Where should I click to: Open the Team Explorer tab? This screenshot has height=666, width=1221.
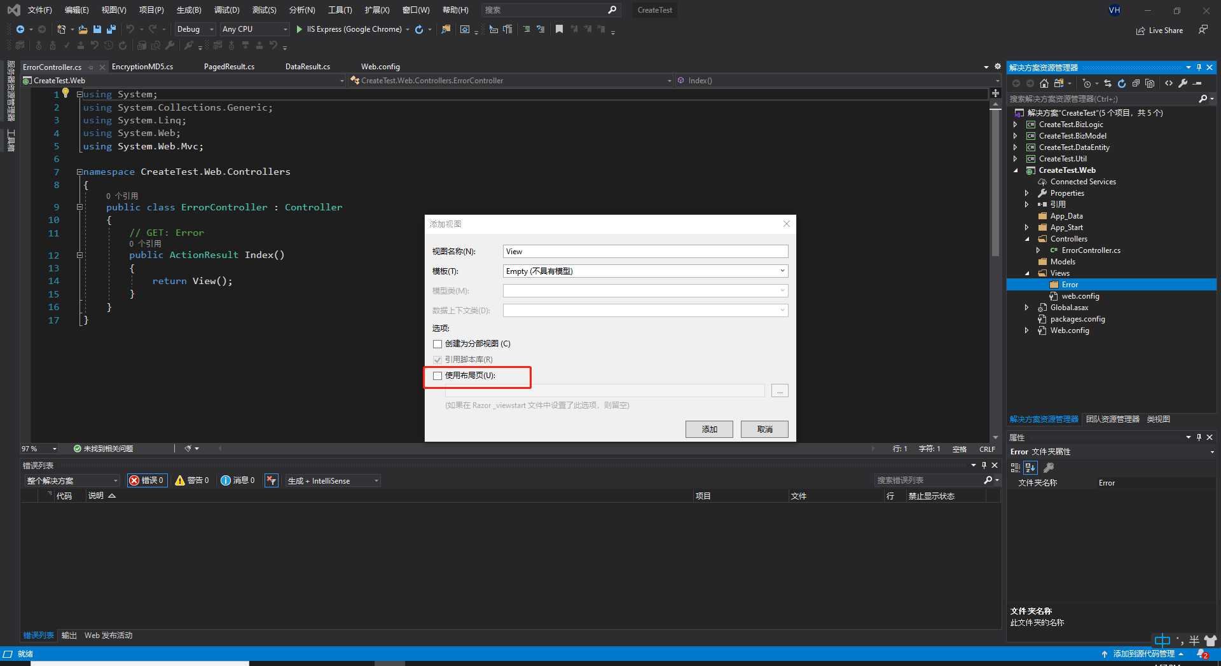click(1112, 419)
